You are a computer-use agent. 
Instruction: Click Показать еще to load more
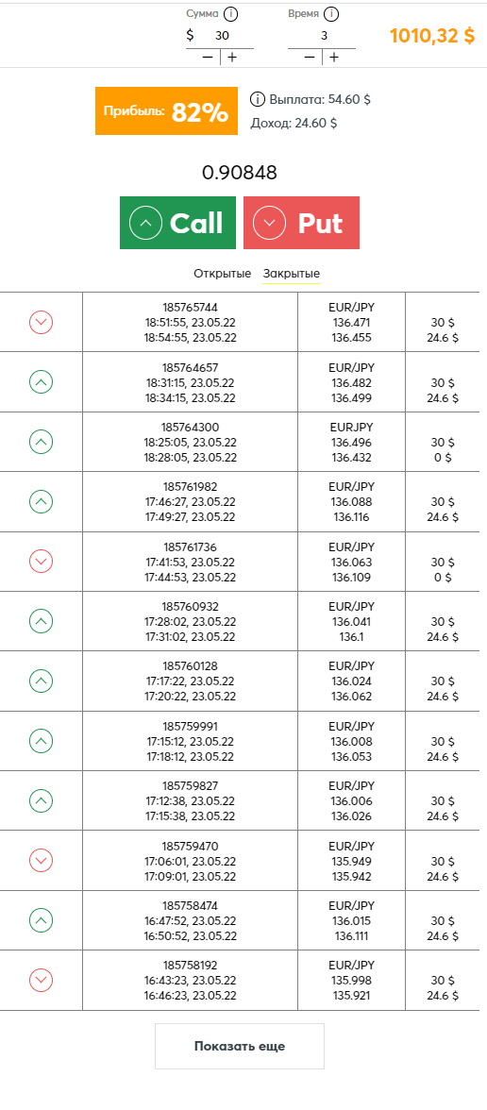(x=240, y=1046)
